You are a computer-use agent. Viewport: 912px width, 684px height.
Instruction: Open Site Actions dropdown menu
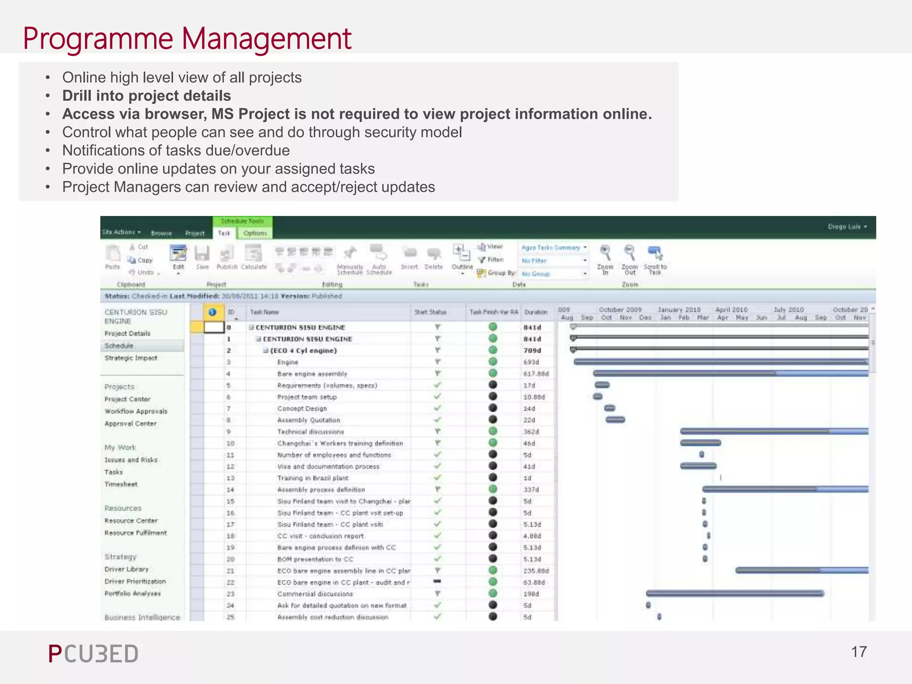121,232
